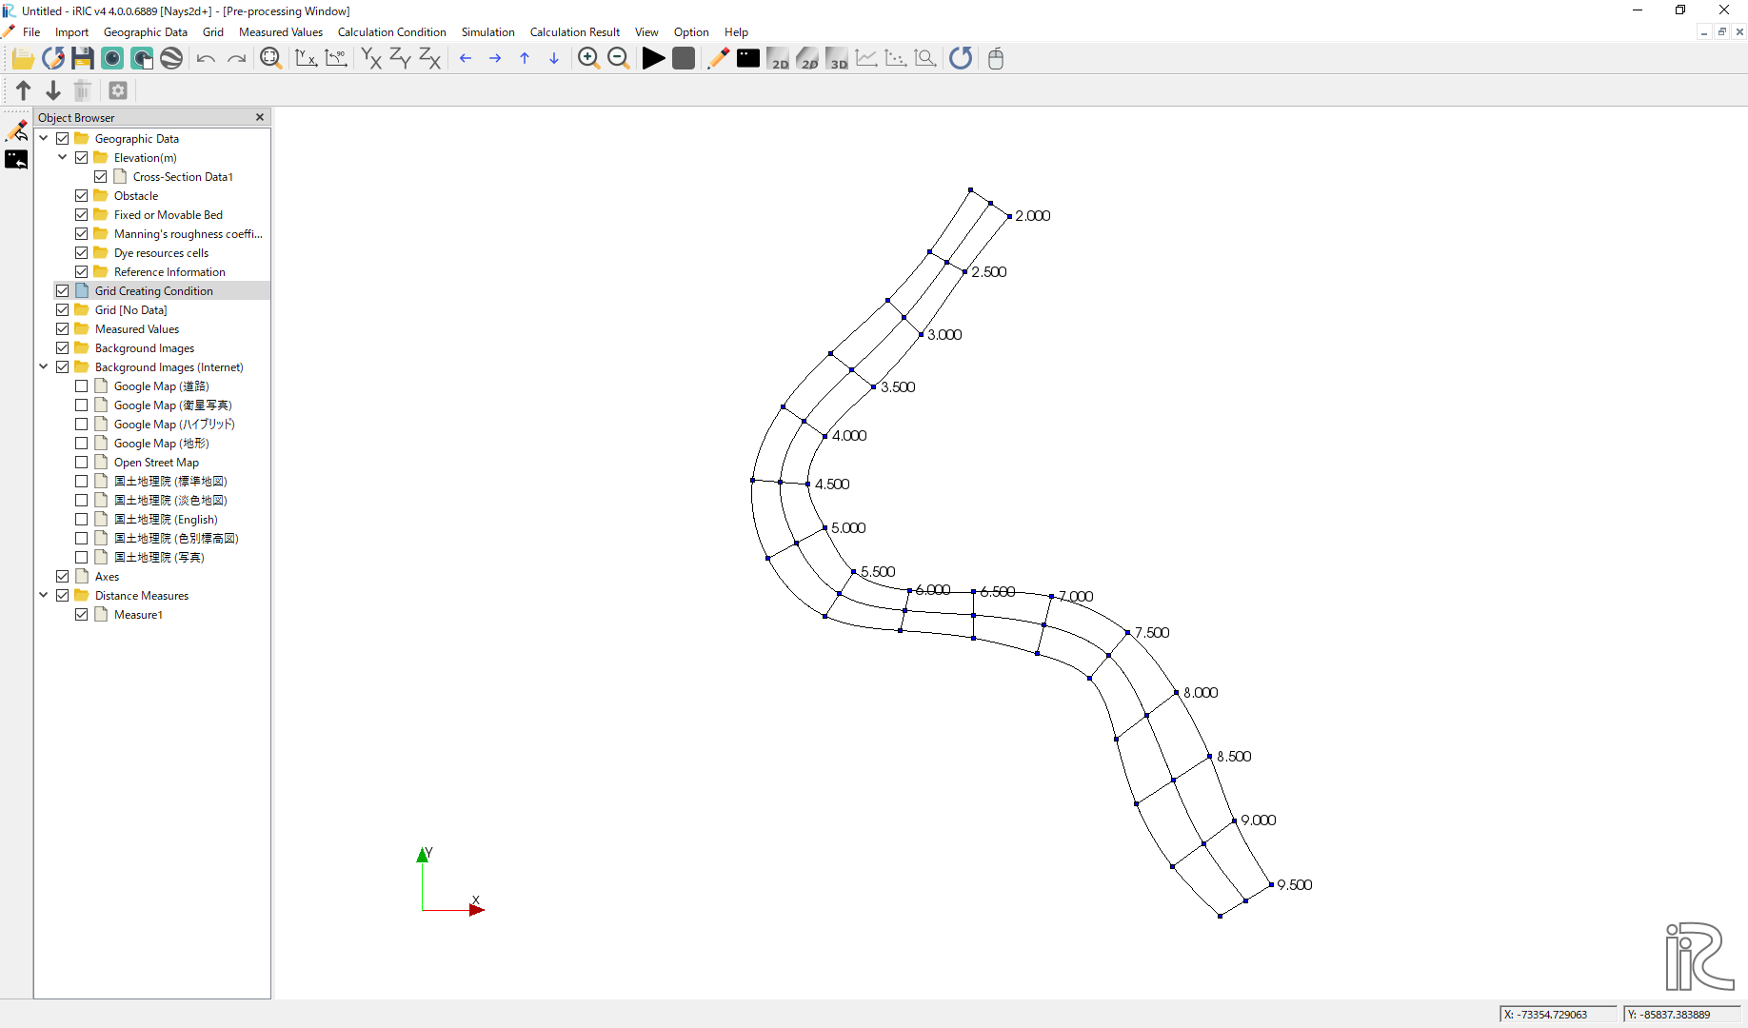The image size is (1748, 1028).
Task: Click the Zoom In magnifier icon
Action: (x=588, y=59)
